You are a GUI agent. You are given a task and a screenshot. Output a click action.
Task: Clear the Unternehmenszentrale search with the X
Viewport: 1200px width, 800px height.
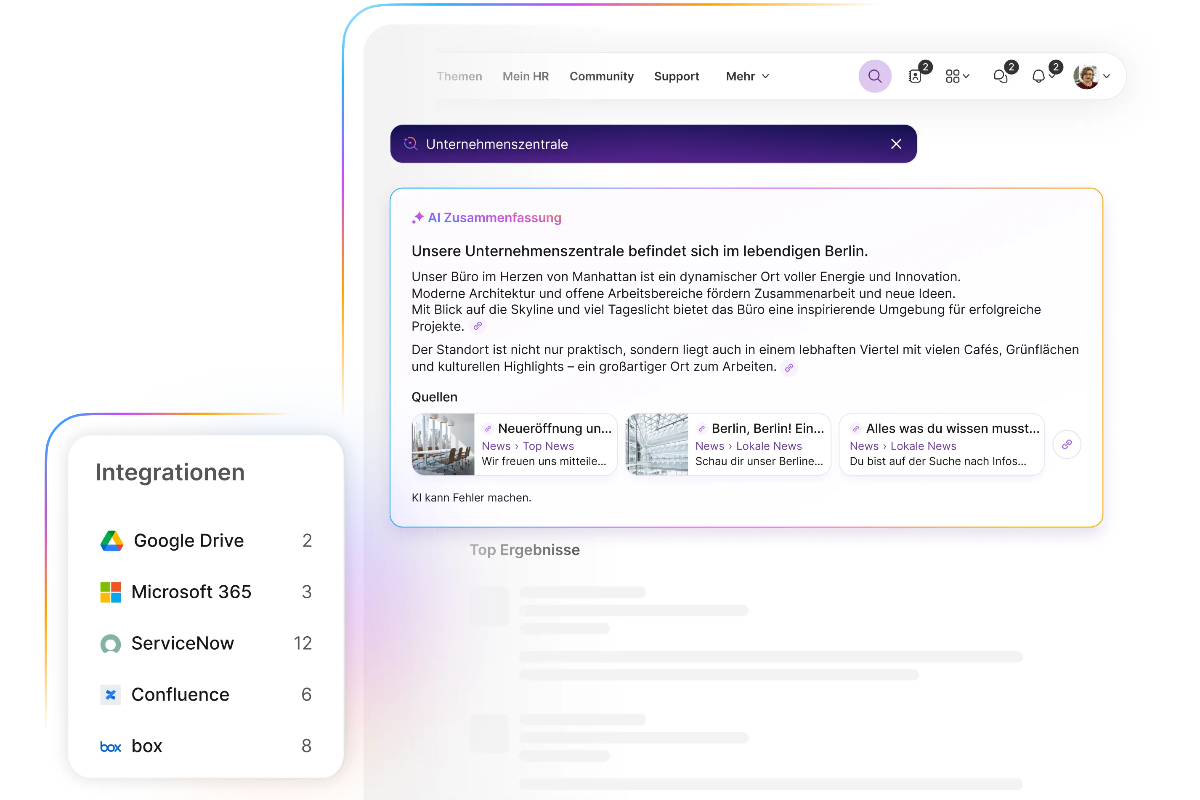pyautogui.click(x=896, y=143)
